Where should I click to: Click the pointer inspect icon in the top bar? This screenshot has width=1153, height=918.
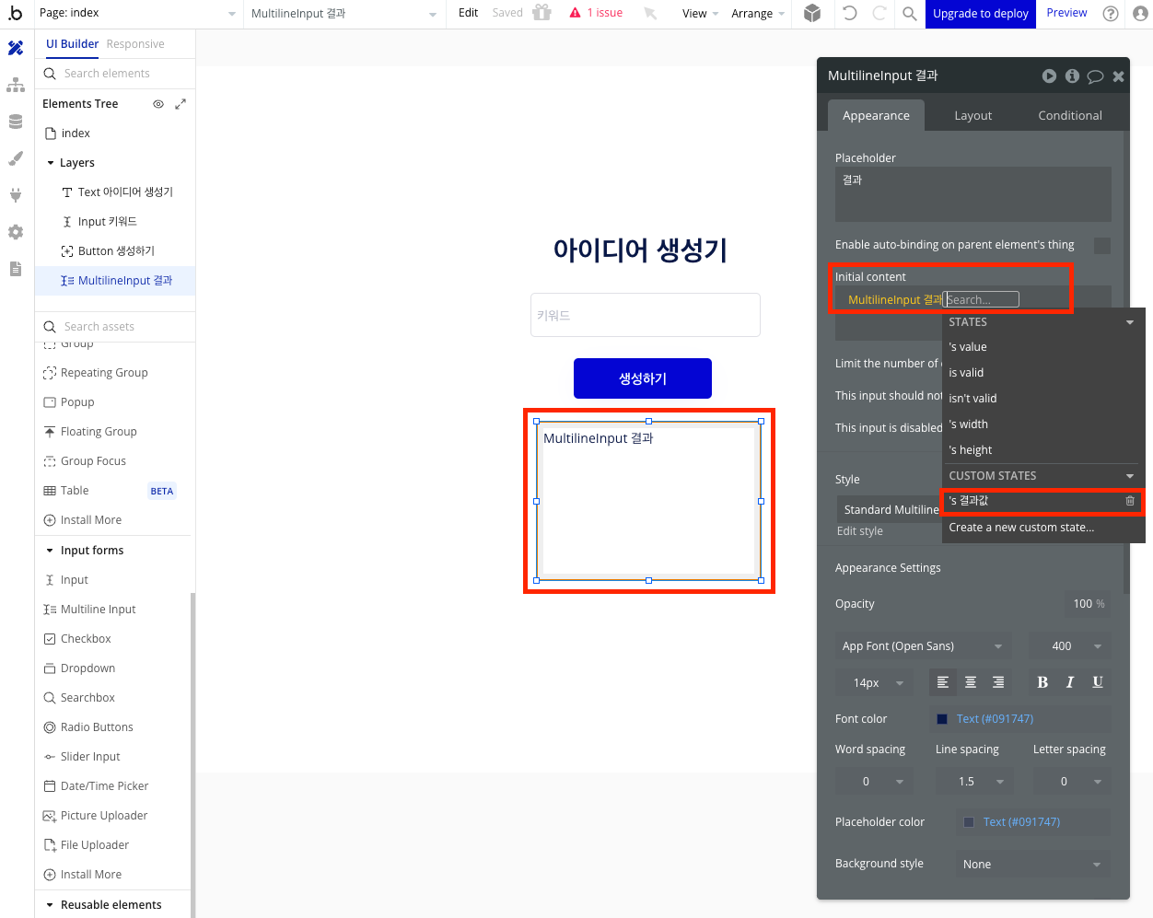click(x=650, y=13)
